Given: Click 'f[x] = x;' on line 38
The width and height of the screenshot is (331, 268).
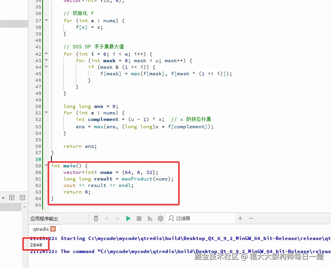Looking at the screenshot, I should (x=89, y=27).
